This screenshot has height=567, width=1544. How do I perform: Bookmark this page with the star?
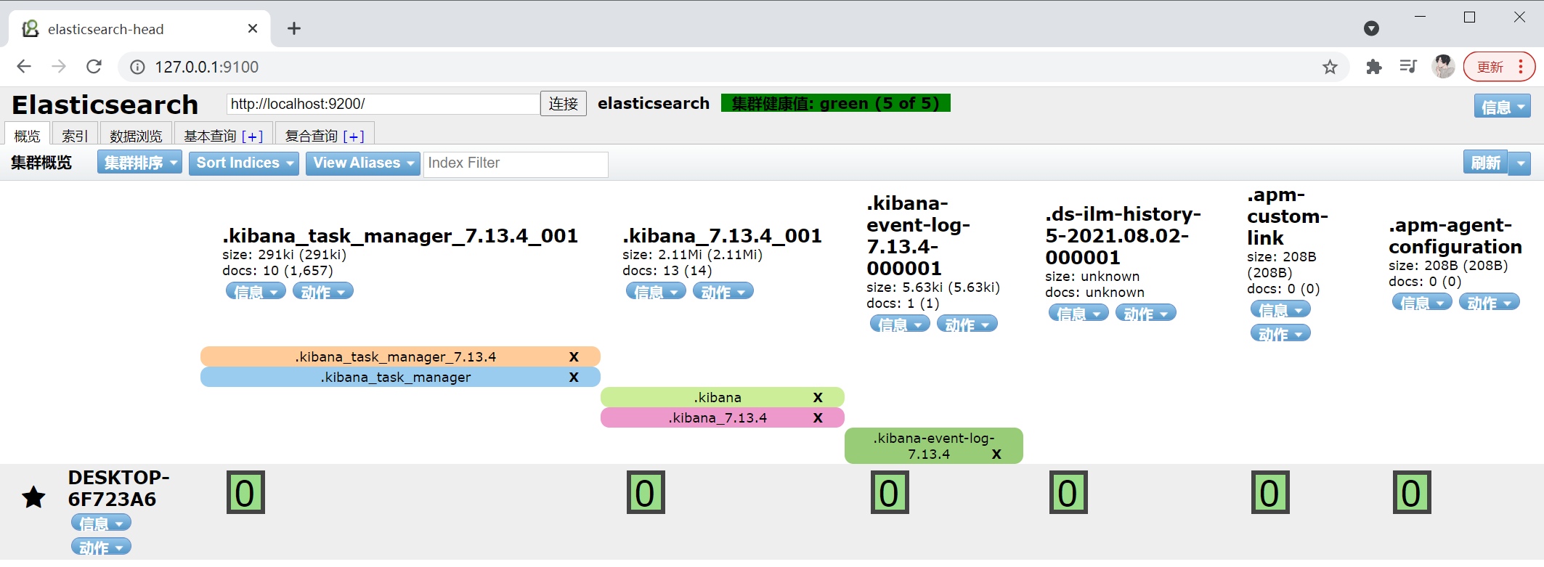(x=1330, y=67)
